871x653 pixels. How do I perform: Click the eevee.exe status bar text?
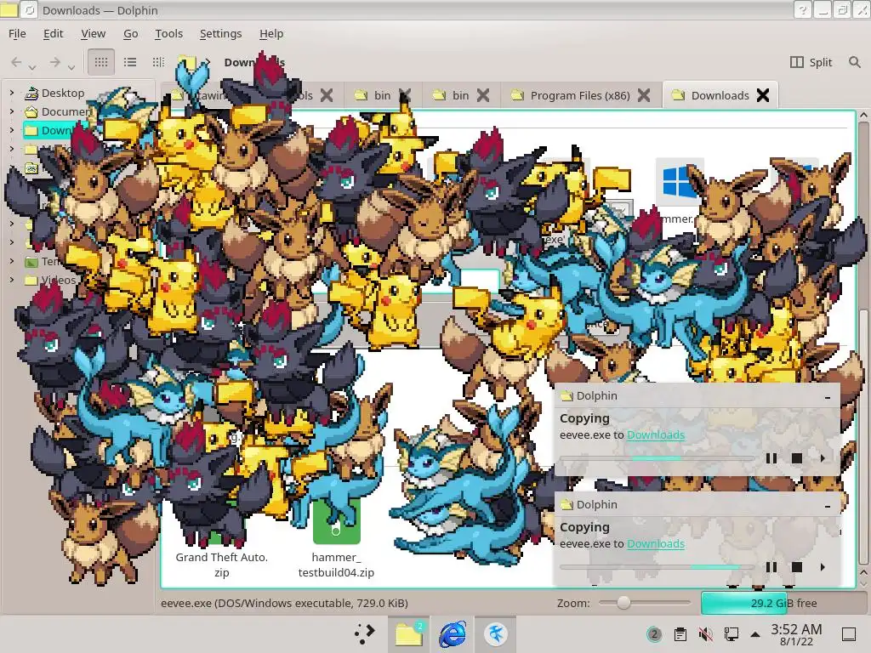click(284, 603)
